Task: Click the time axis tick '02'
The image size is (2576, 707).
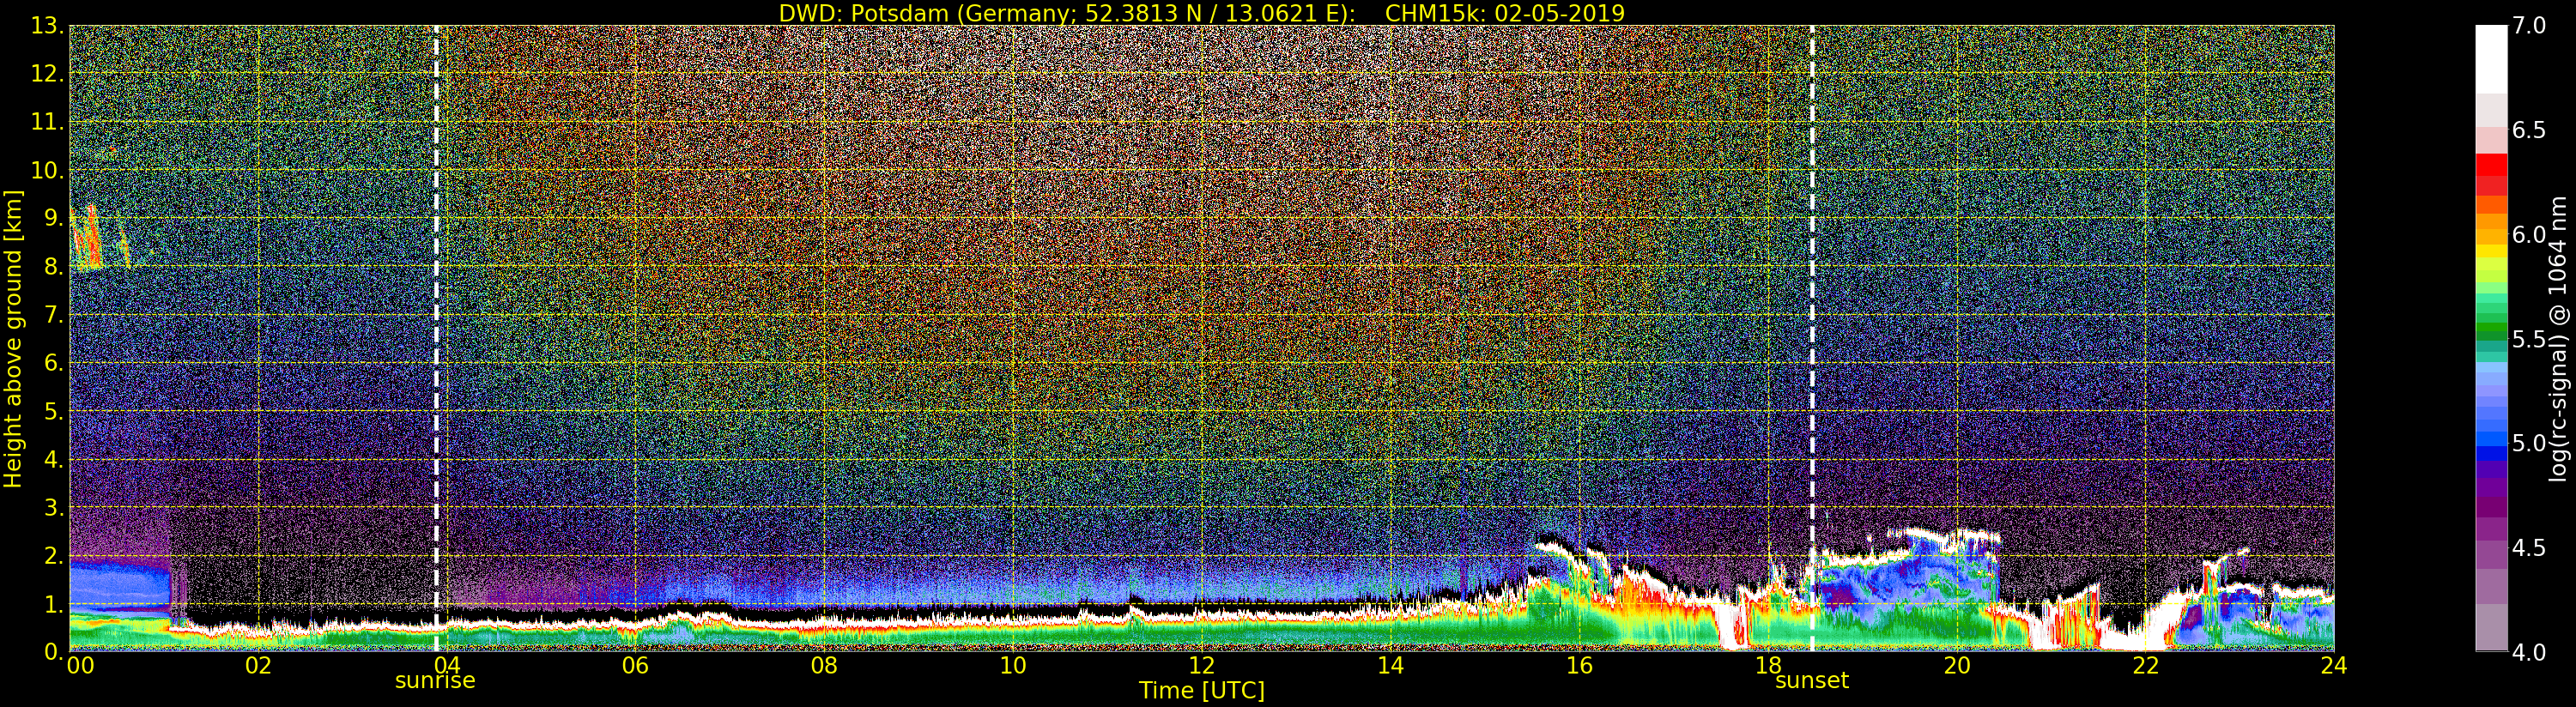Action: point(258,666)
